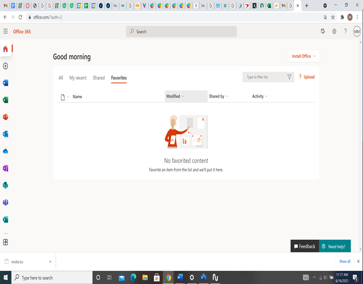
Task: Switch to the first Gmail browser tab
Action: [x=6, y=6]
